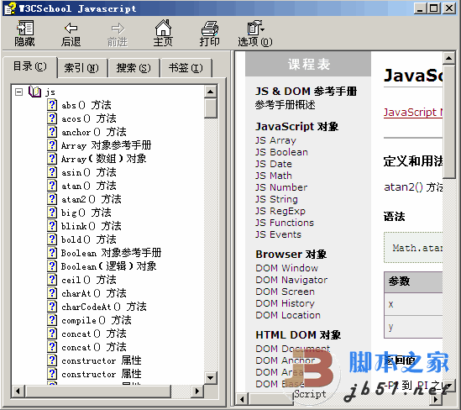
Task: Open the DOM Navigator link
Action: point(291,280)
